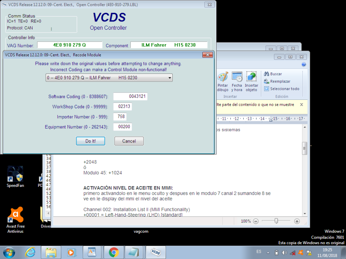Click the WordPad scrollbar up arrow

coord(305,127)
